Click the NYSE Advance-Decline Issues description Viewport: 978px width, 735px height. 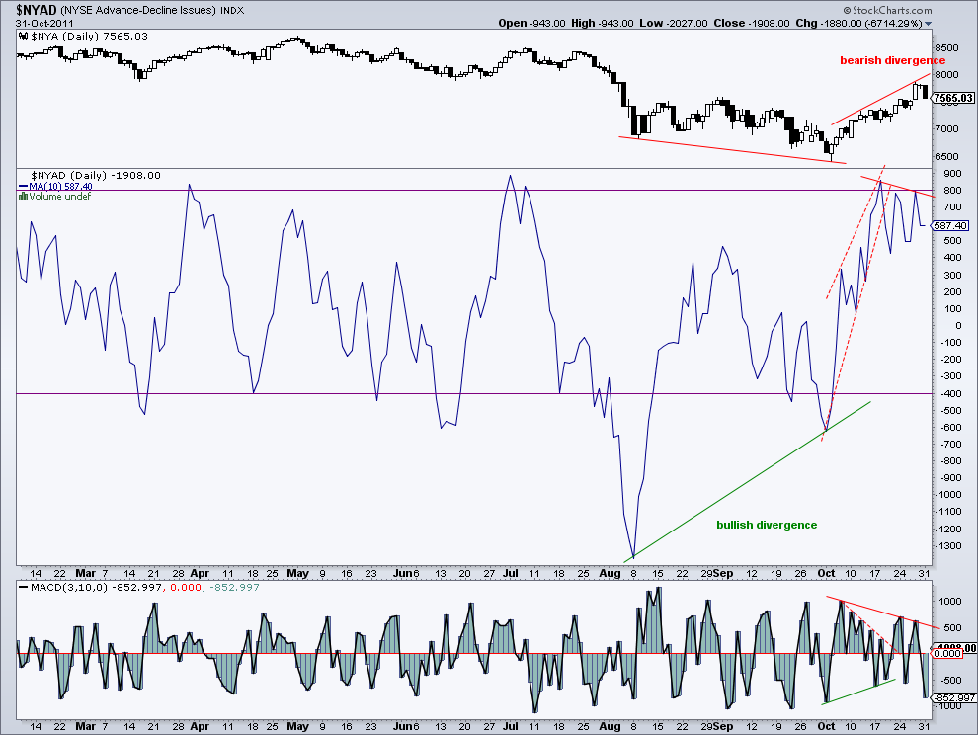coord(138,10)
